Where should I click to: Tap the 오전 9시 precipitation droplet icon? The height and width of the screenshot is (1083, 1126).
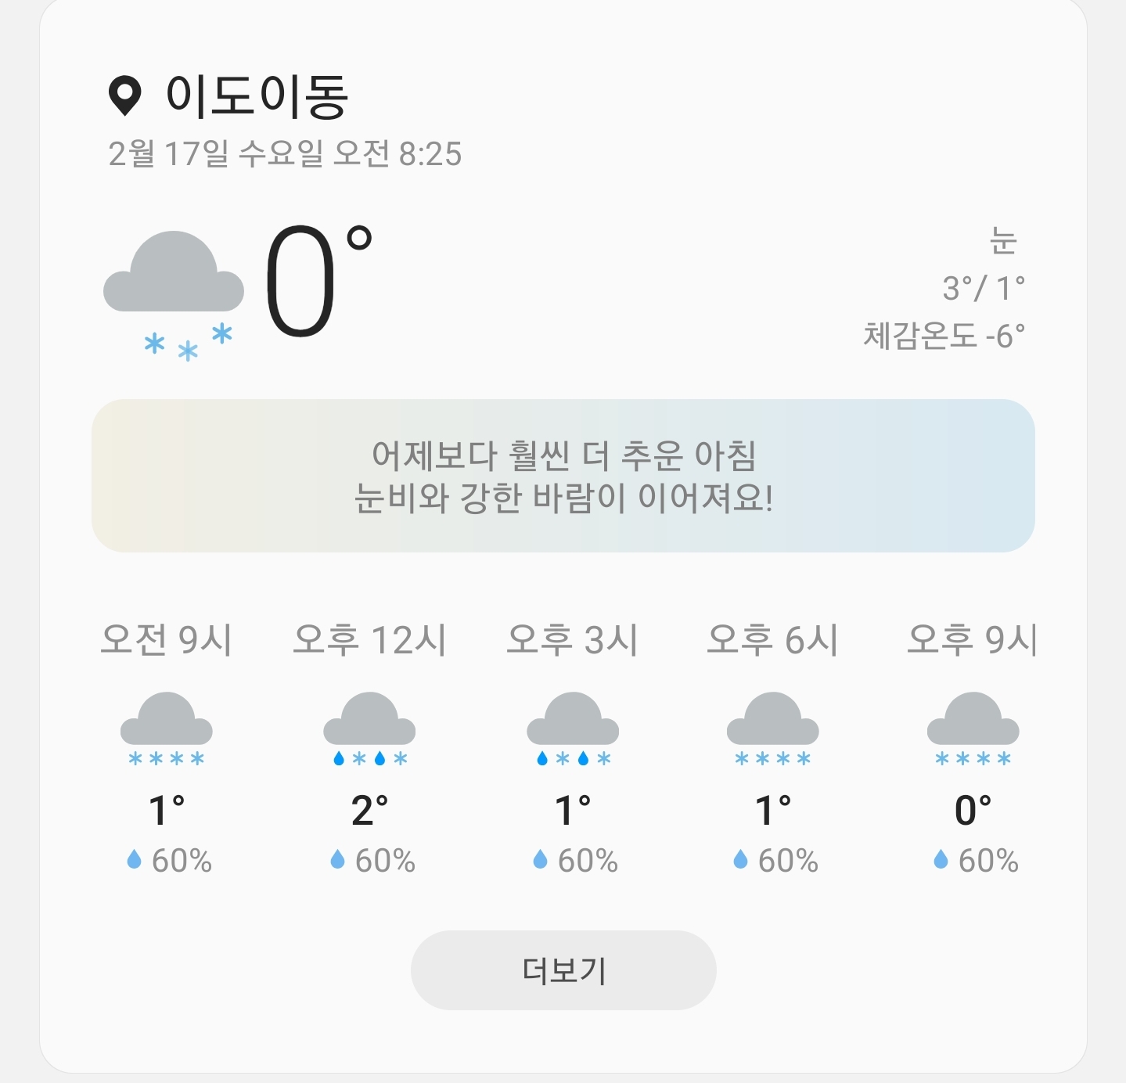[135, 860]
